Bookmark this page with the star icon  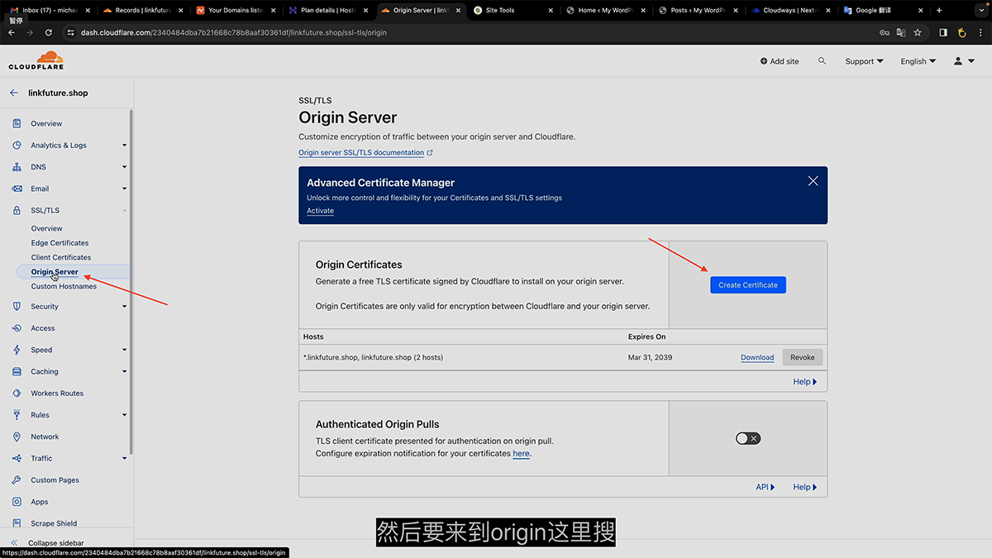(x=918, y=32)
